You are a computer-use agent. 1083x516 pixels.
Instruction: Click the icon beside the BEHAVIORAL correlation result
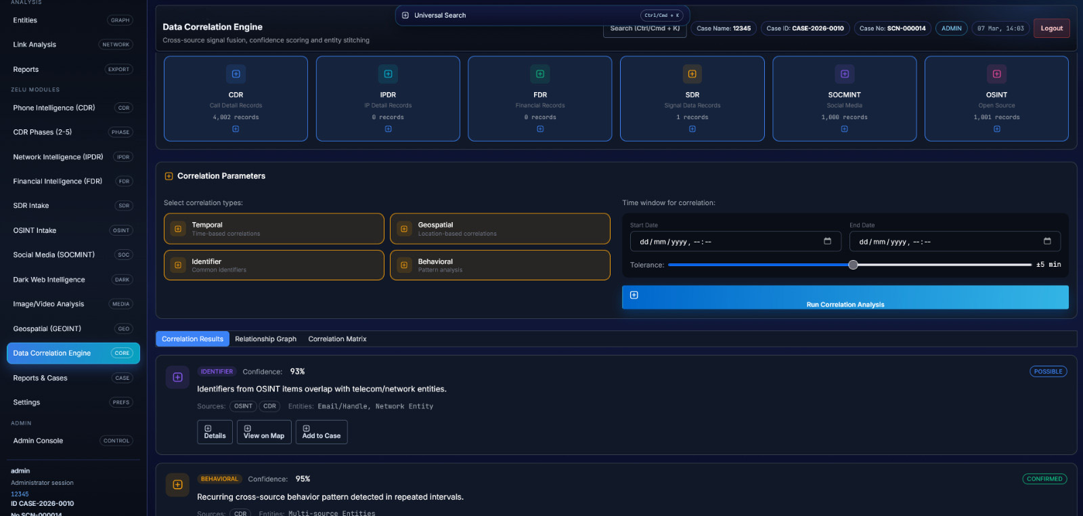[177, 485]
